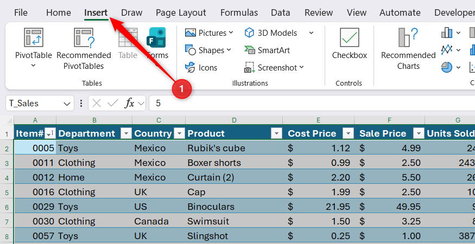Open the Name Box dropdown
This screenshot has height=244, width=475.
click(x=67, y=104)
